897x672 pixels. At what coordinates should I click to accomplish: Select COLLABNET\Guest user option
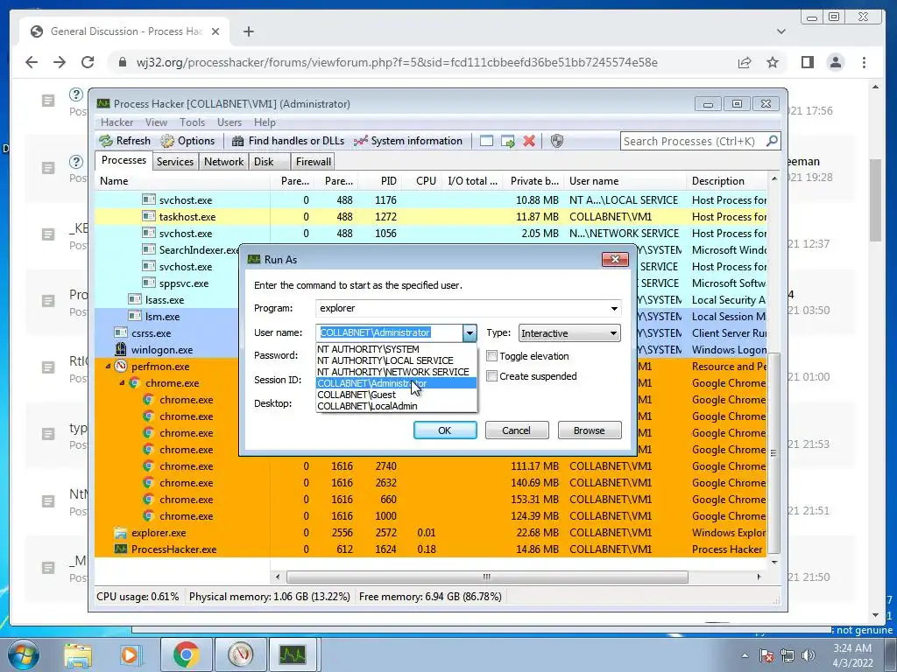coord(397,395)
